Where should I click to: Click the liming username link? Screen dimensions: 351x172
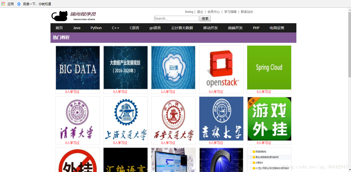pyautogui.click(x=189, y=12)
